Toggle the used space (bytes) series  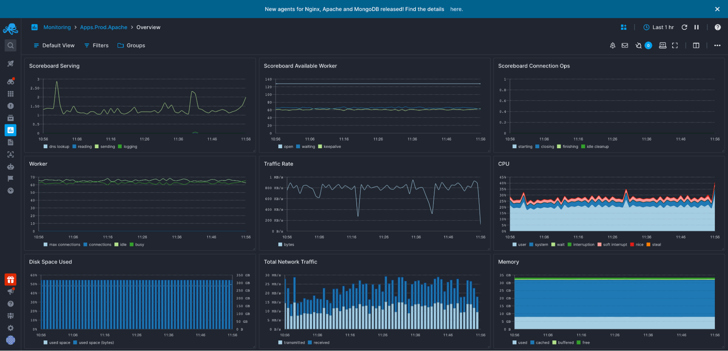click(94, 343)
